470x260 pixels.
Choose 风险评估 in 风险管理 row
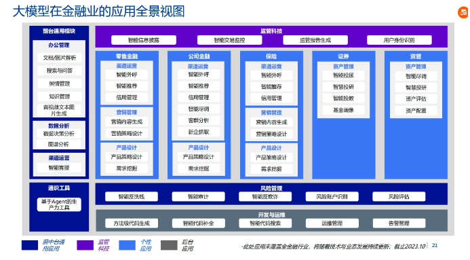click(399, 197)
